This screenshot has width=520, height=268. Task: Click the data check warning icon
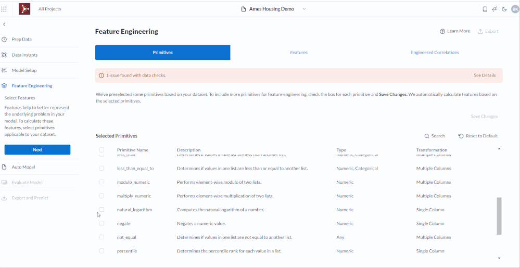[x=101, y=75]
